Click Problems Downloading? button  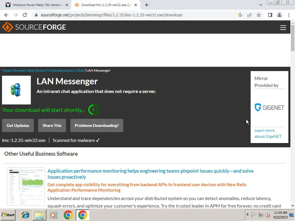[x=97, y=125]
